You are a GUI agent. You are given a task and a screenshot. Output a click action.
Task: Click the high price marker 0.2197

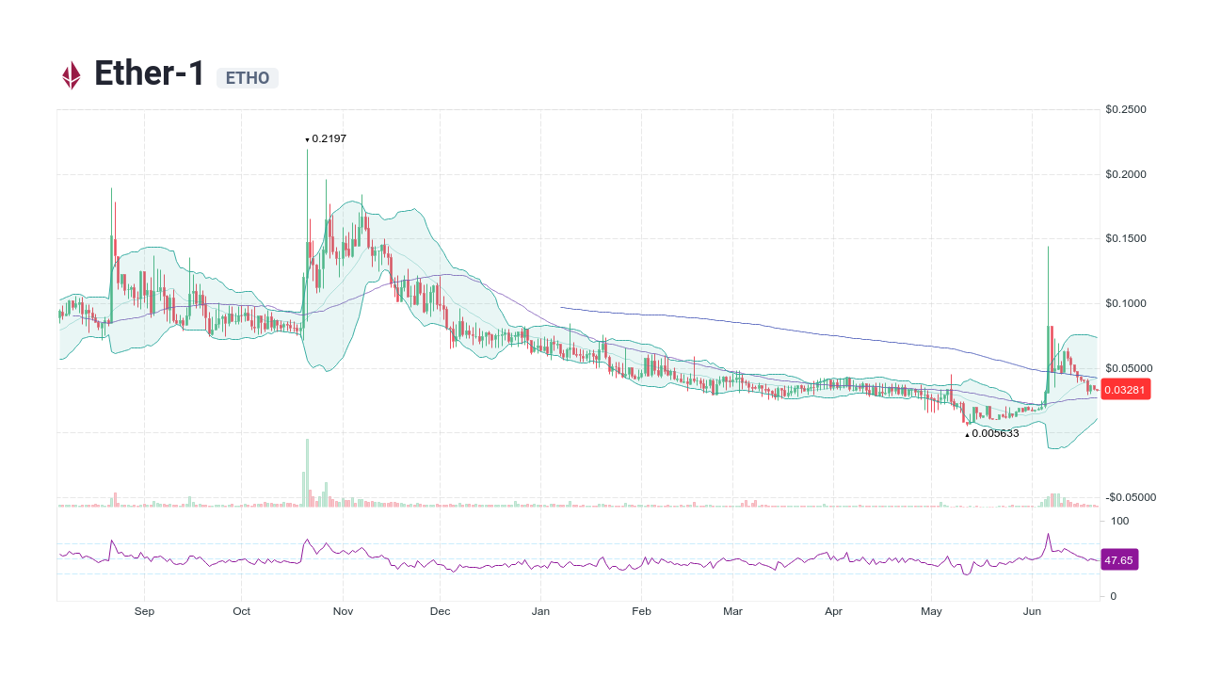pyautogui.click(x=325, y=137)
